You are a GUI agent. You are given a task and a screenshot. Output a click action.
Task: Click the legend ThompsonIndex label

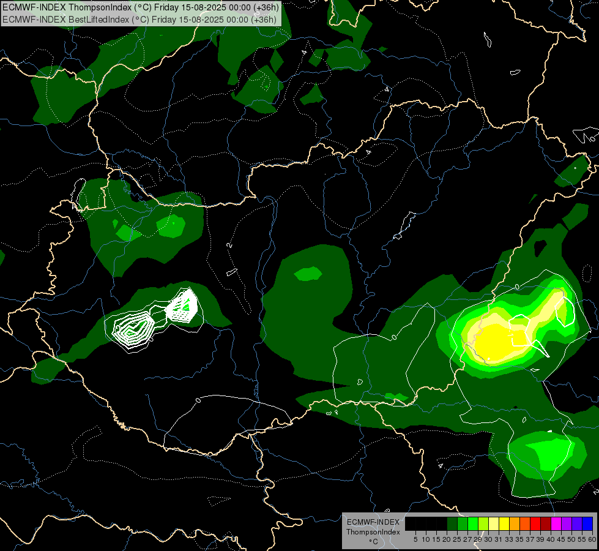[x=373, y=532]
